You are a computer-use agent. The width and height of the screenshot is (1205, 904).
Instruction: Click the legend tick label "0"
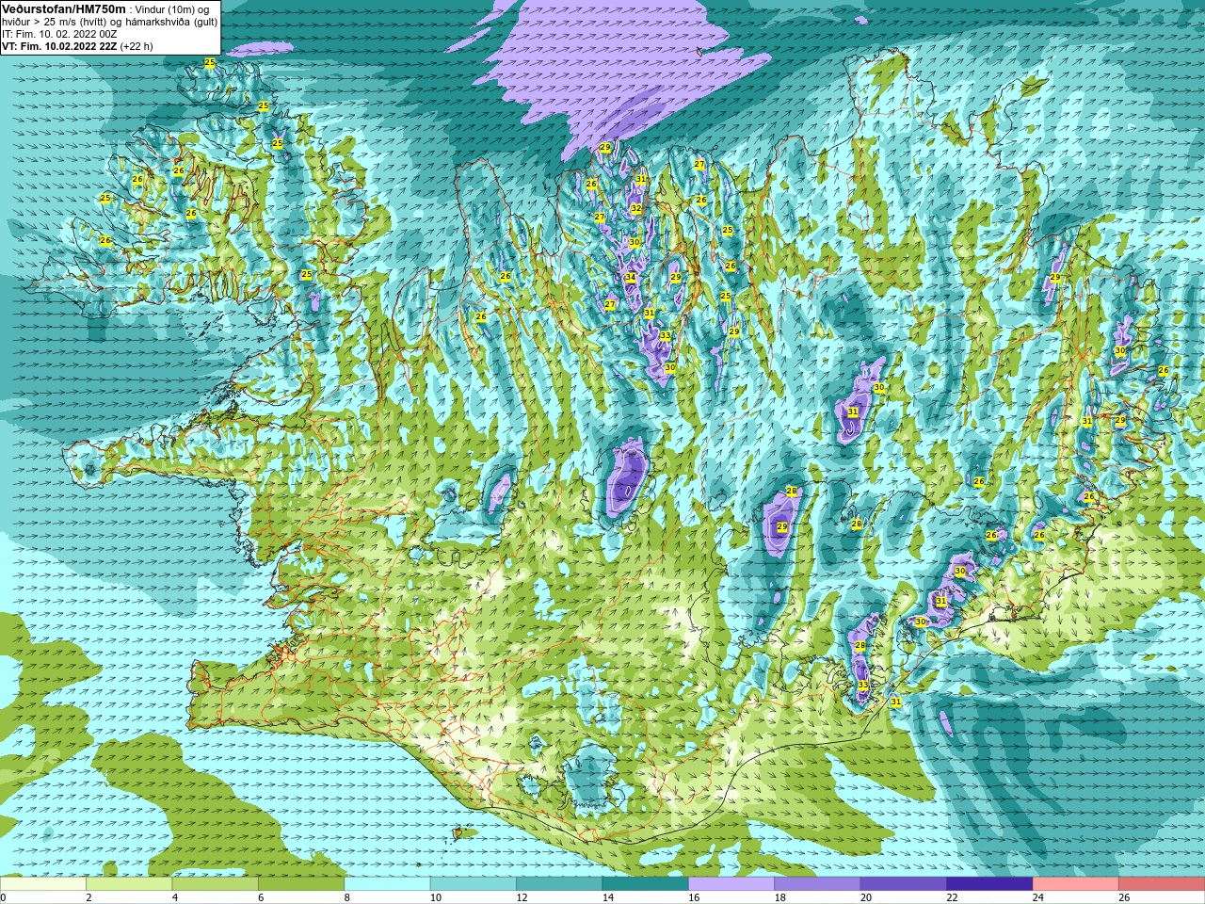[x=3, y=897]
